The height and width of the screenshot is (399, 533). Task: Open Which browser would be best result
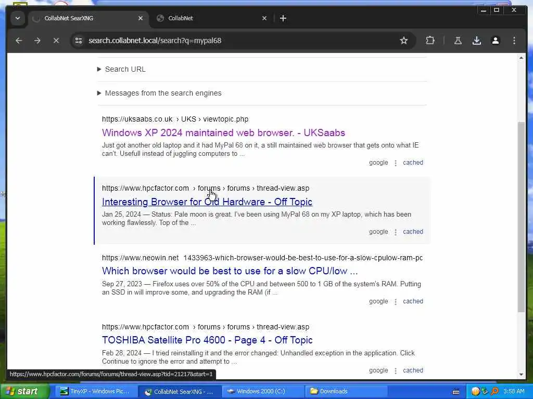[230, 271]
